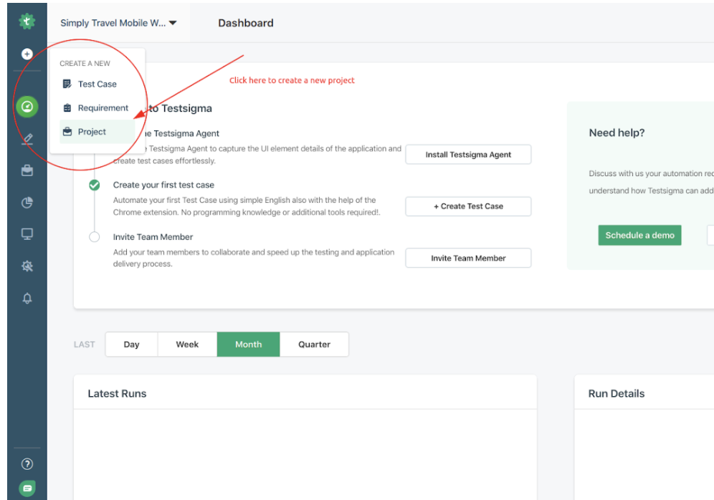Click the empty circle beside Invite Team Member
This screenshot has height=500, width=714.
94,237
